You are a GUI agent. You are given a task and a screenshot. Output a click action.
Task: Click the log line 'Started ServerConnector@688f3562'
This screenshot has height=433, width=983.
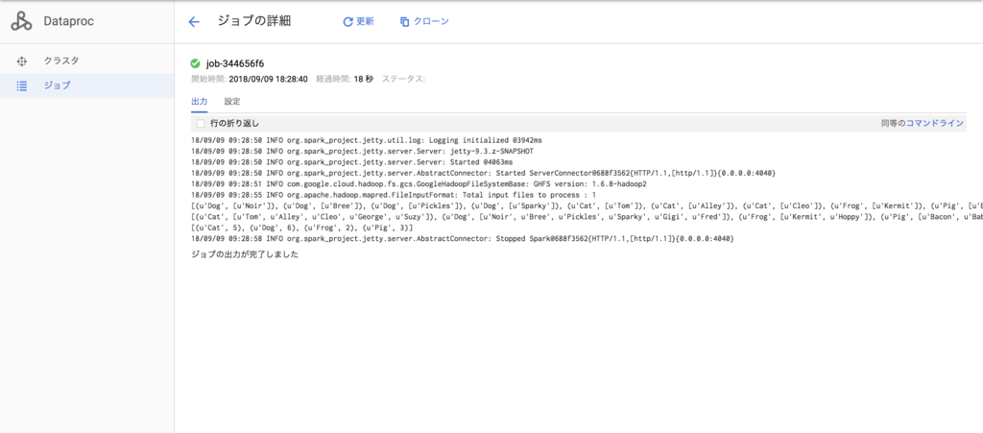tap(484, 173)
